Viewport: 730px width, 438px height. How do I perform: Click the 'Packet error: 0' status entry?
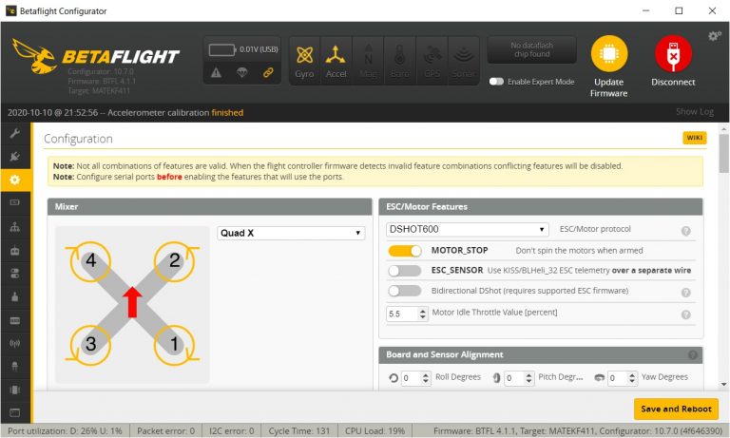click(x=165, y=431)
